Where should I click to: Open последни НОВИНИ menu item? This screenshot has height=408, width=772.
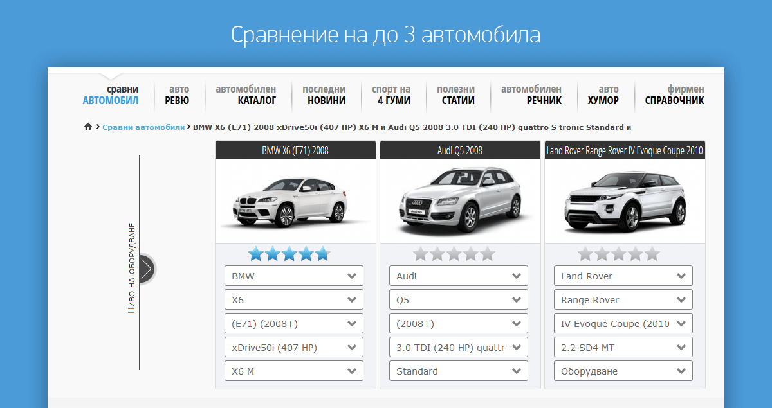pyautogui.click(x=324, y=95)
